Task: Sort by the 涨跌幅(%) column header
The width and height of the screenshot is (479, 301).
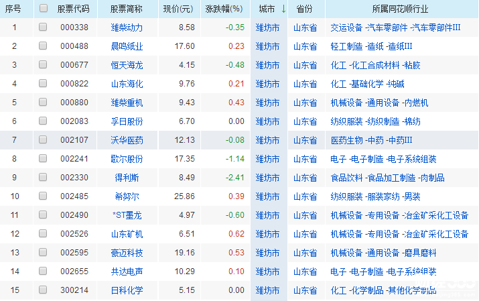Action: (x=224, y=9)
